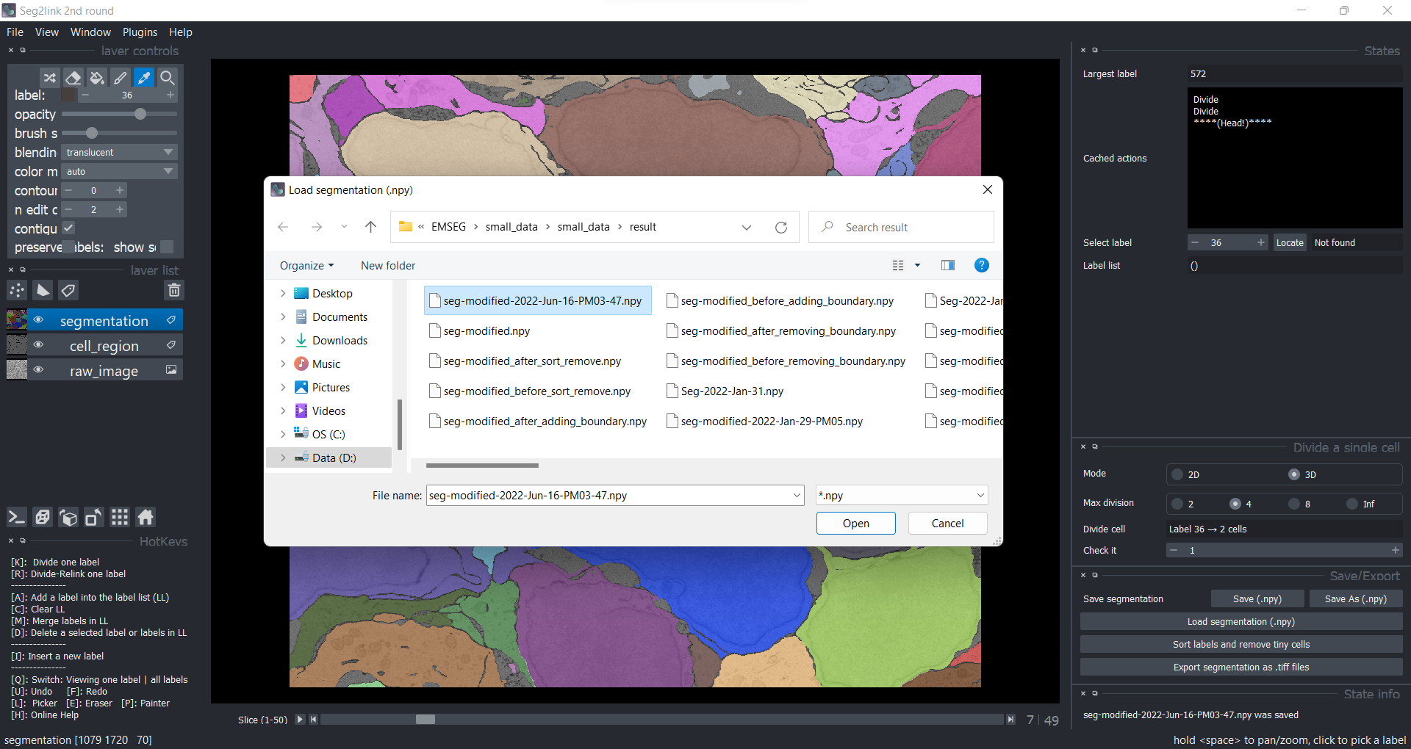The image size is (1411, 749).
Task: Hide the segmentation layer
Action: click(x=38, y=320)
